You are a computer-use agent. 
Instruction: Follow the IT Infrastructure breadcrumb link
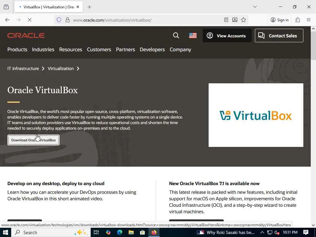(x=23, y=69)
